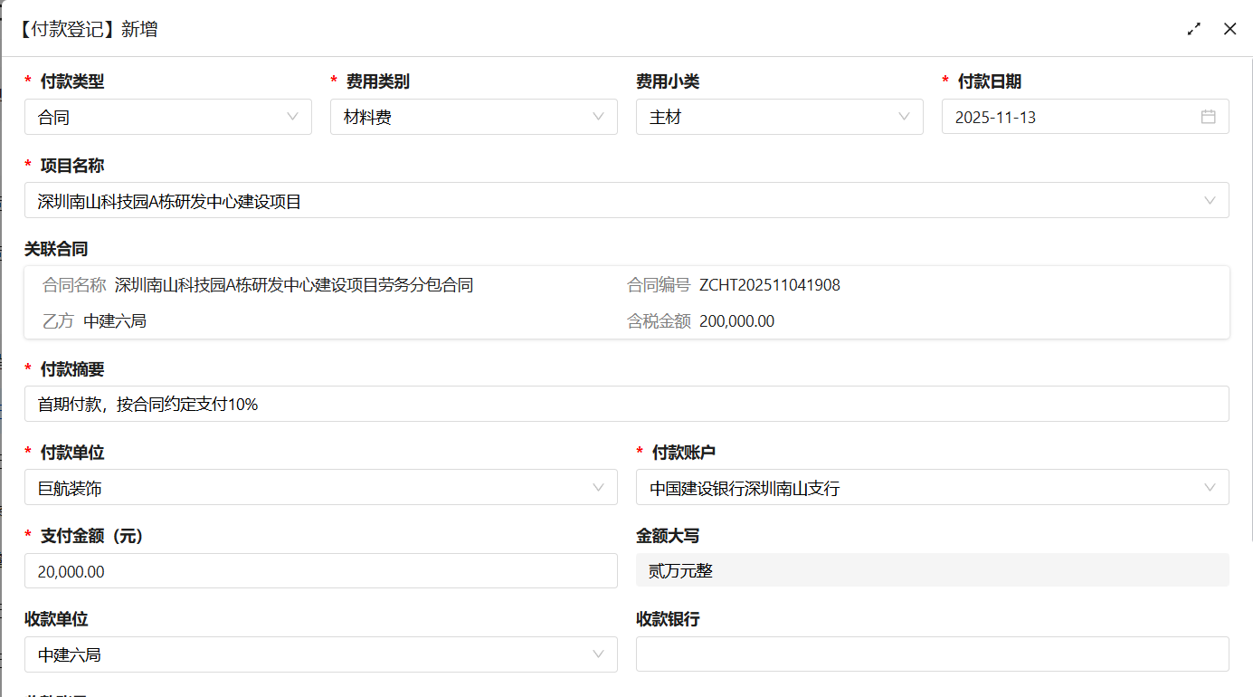Click the dropdown chevron of 项目名称 field
This screenshot has height=697, width=1253.
1212,200
